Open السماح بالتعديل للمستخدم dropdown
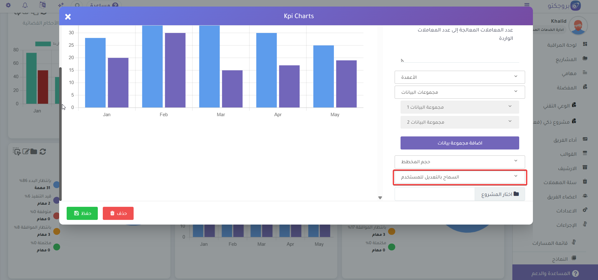This screenshot has width=598, height=280. tap(459, 177)
